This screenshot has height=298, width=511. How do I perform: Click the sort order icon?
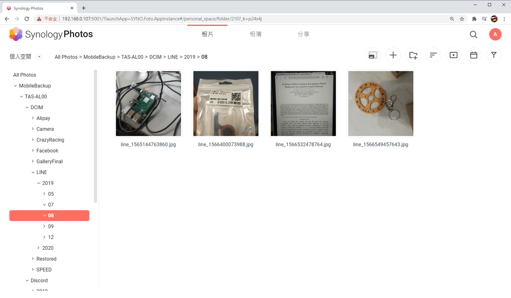[433, 55]
